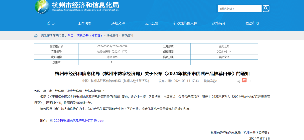
Task: Click the keyword search input field
Action: tap(240, 8)
